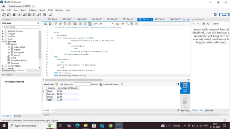Expand the random_tables schema

pyautogui.click(x=2, y=66)
